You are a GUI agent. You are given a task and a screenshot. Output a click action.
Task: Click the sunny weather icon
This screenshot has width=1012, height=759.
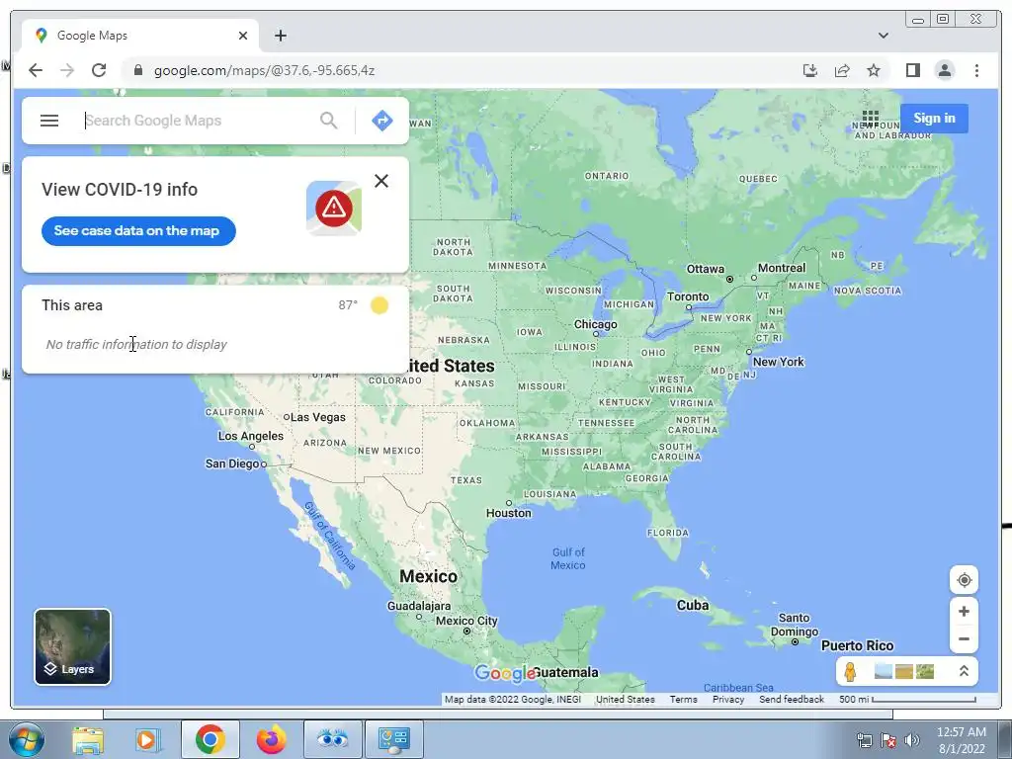point(379,305)
